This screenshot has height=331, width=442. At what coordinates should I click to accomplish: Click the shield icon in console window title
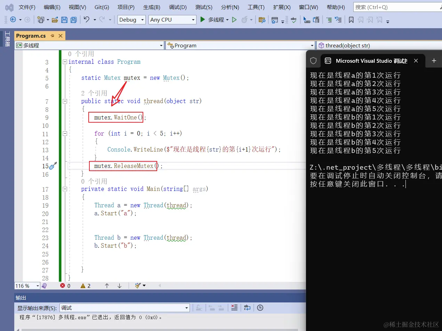(313, 61)
